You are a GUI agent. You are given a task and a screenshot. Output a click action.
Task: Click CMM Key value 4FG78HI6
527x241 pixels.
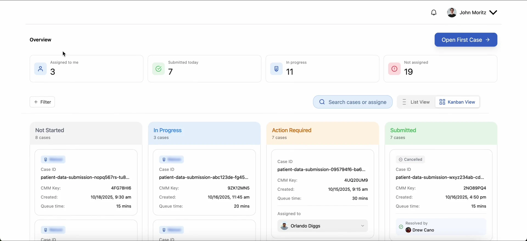pyautogui.click(x=121, y=188)
